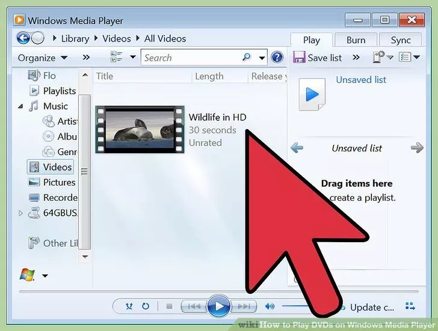Click the Forward navigation button
Image resolution: width=438 pixels, height=331 pixels.
38,38
